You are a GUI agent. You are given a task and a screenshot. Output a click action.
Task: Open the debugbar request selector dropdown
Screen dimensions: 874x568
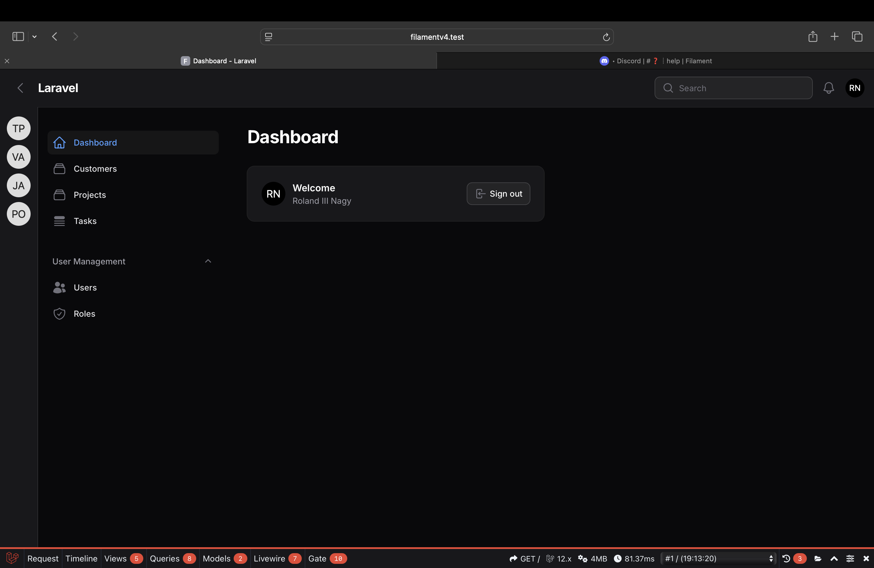718,558
